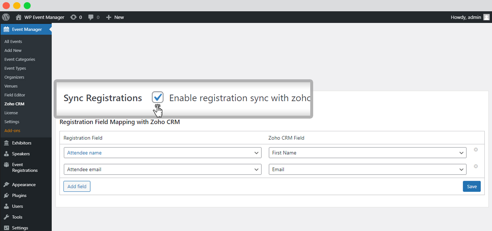The width and height of the screenshot is (492, 231).
Task: Click the Exhibitors building icon
Action: 7,143
